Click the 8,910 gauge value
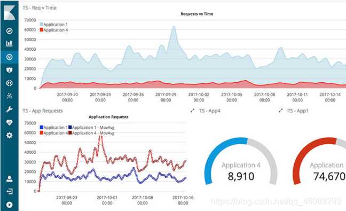 click(241, 176)
